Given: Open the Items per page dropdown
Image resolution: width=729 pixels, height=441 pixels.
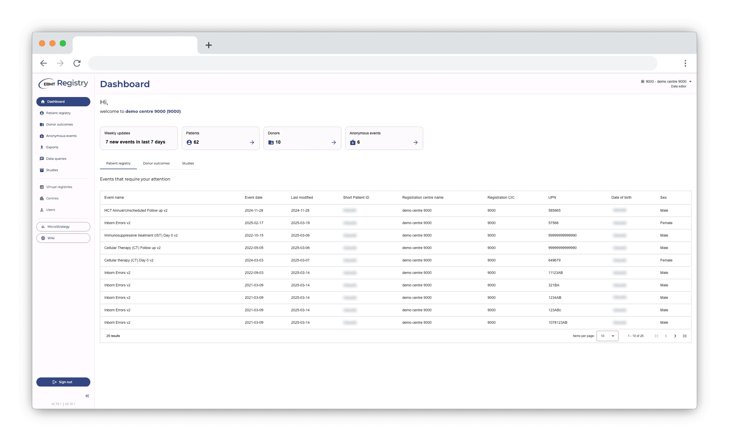Looking at the screenshot, I should pyautogui.click(x=607, y=336).
